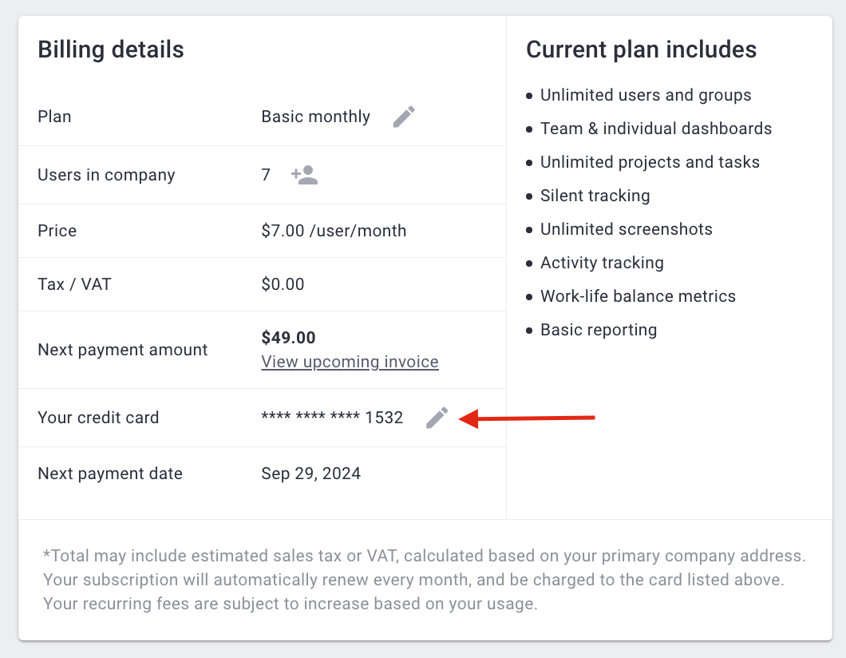Click the Unlimited screenshots bullet point
Screen dimensions: 846x658
627,229
